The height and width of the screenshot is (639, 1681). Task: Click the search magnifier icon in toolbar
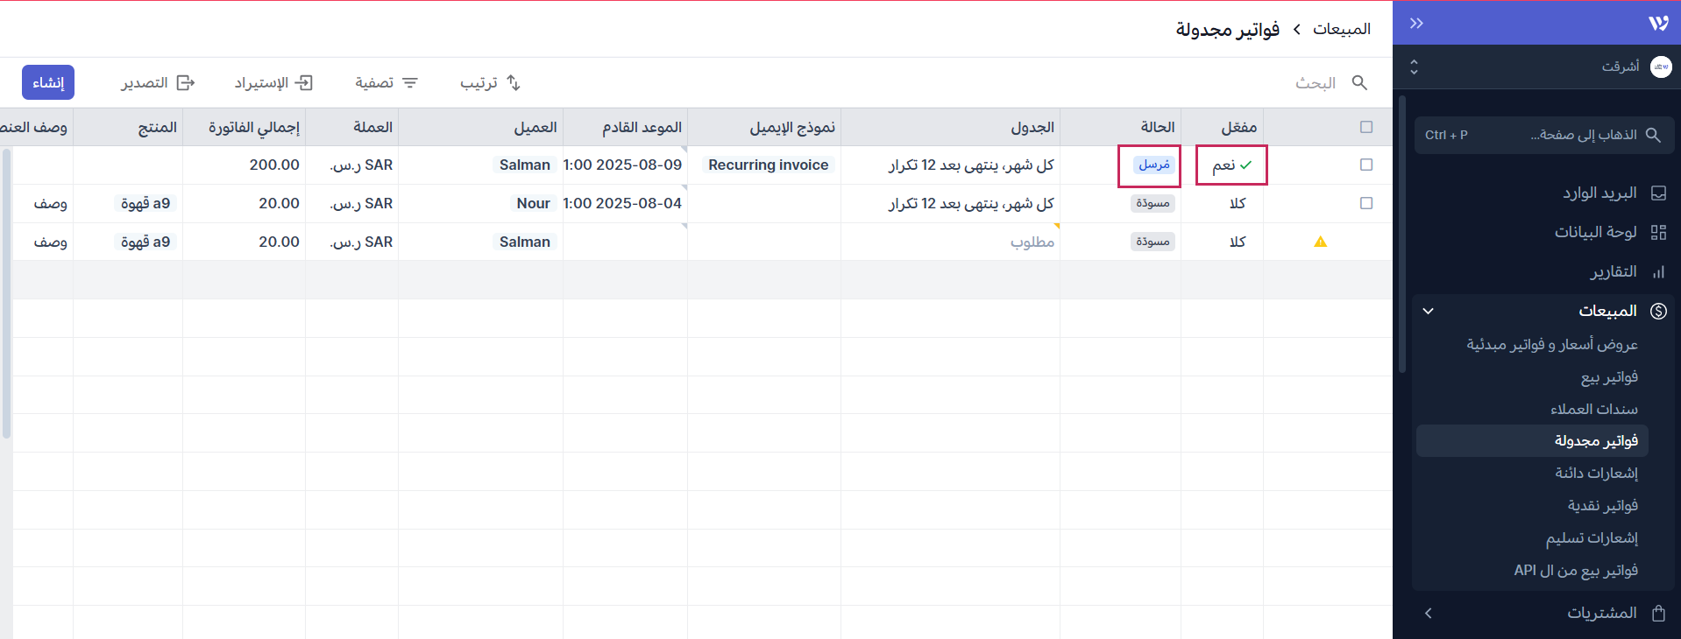(1359, 82)
